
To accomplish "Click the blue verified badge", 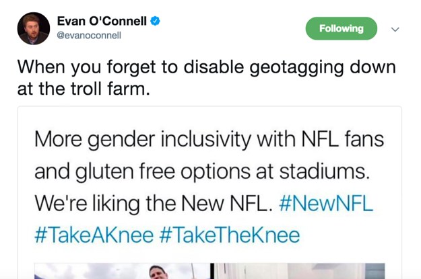I will point(156,22).
